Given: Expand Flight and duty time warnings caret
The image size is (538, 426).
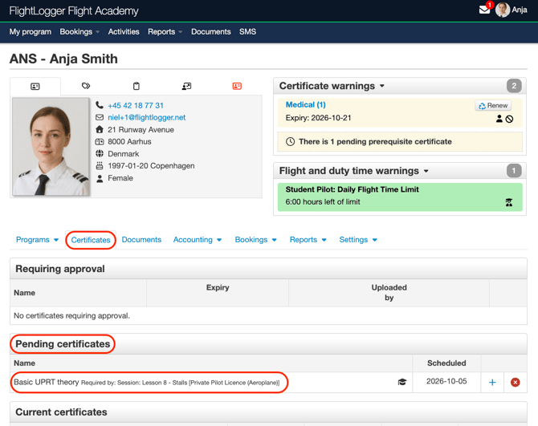Looking at the screenshot, I should pyautogui.click(x=426, y=171).
